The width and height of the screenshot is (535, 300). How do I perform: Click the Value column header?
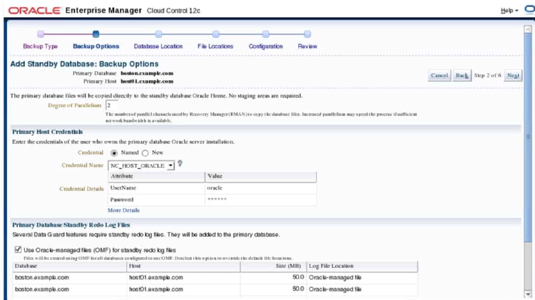click(260, 176)
